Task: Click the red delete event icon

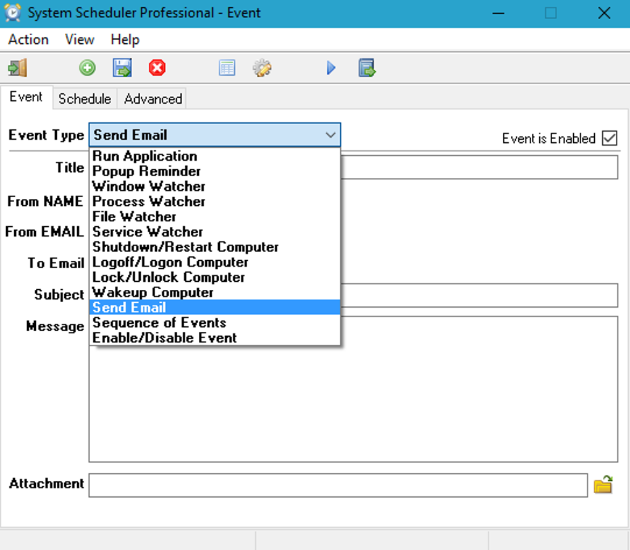Action: [157, 67]
